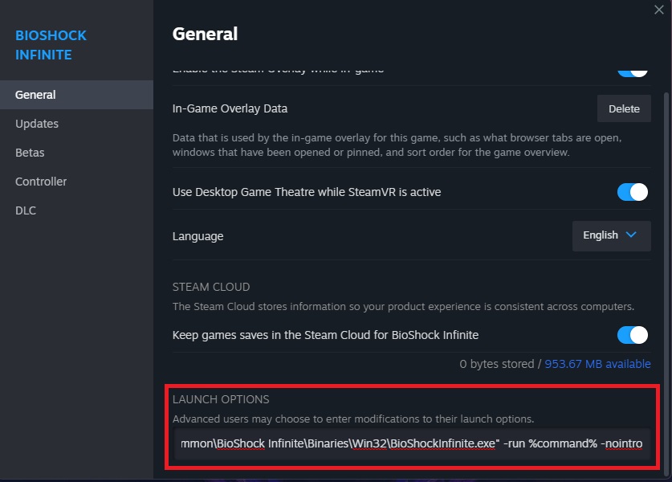Go to the Controller settings tab
This screenshot has width=672, height=482.
point(41,182)
